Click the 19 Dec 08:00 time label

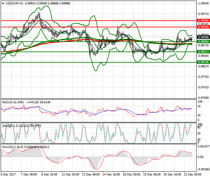(152, 175)
